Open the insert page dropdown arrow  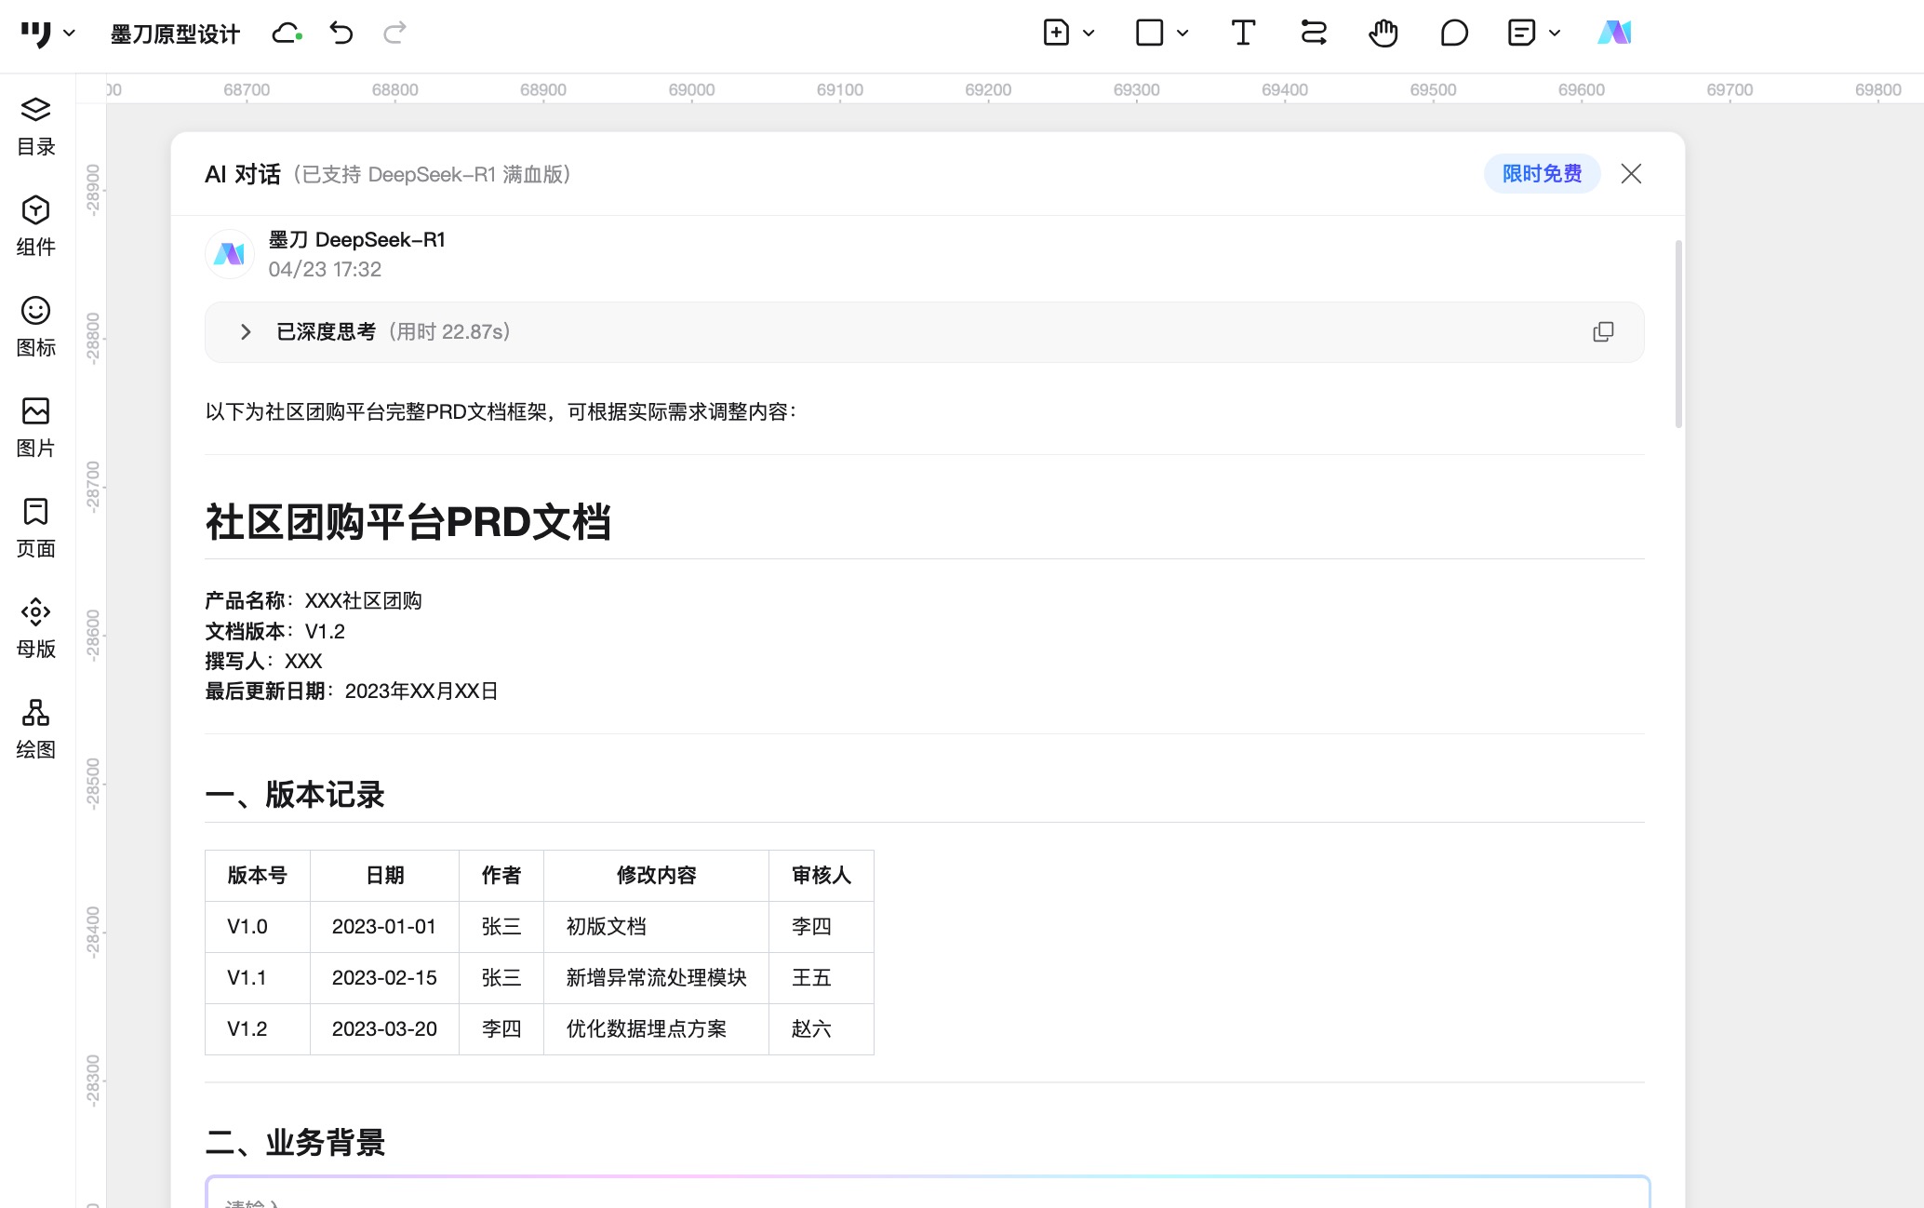click(1089, 34)
